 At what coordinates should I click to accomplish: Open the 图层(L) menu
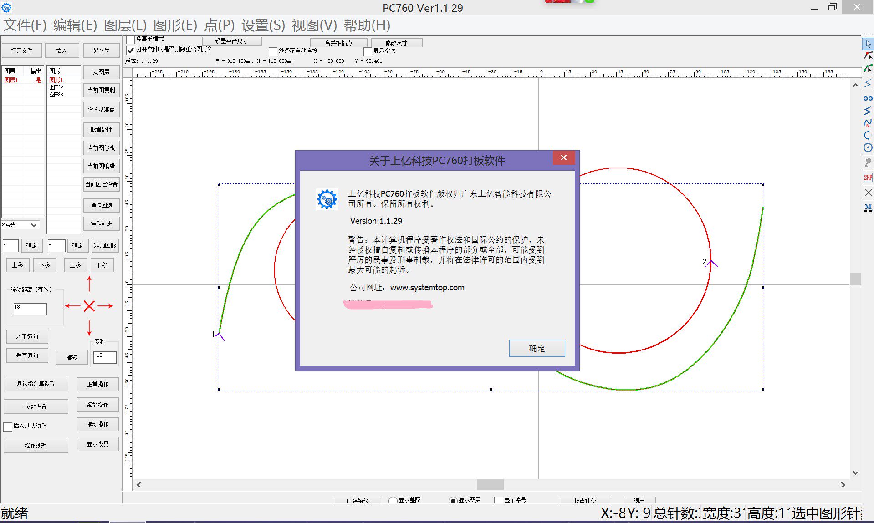click(125, 25)
